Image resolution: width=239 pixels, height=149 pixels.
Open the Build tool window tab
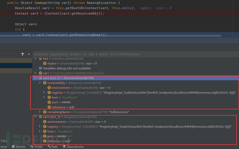[x=53, y=147]
